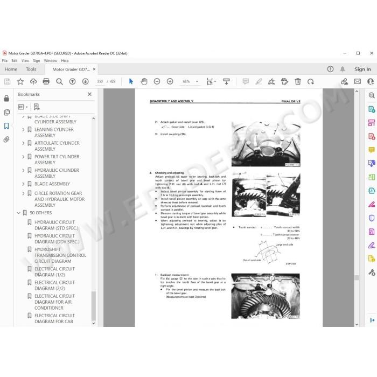Rotate the page view

coord(311,81)
